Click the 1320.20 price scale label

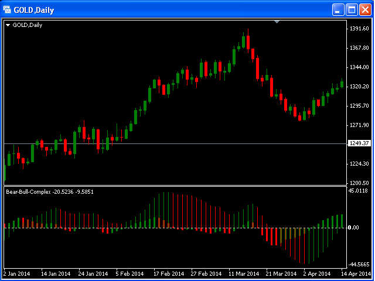[359, 87]
